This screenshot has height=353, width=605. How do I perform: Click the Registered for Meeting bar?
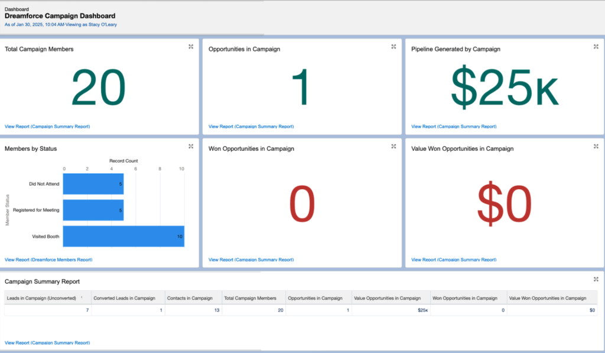pos(93,210)
